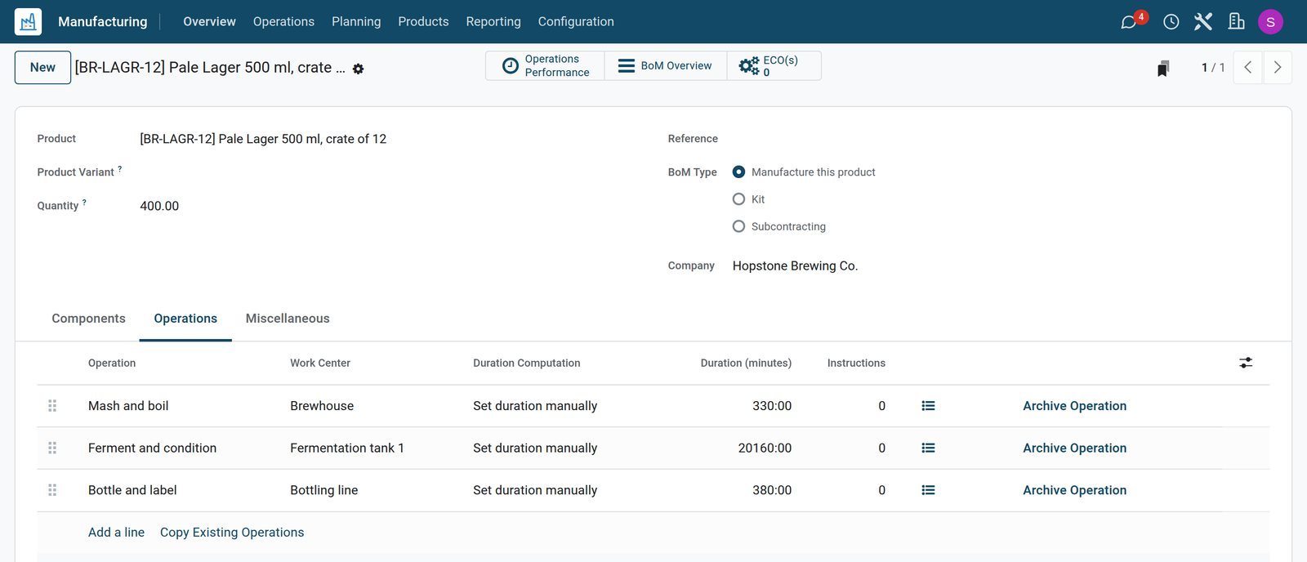Image resolution: width=1307 pixels, height=562 pixels.
Task: Click the Manufacturing app title
Action: coord(103,22)
